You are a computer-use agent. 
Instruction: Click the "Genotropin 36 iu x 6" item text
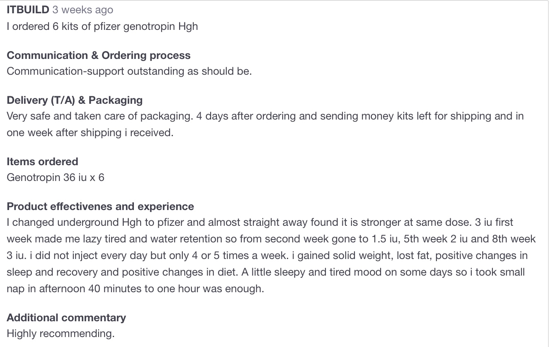[56, 178]
